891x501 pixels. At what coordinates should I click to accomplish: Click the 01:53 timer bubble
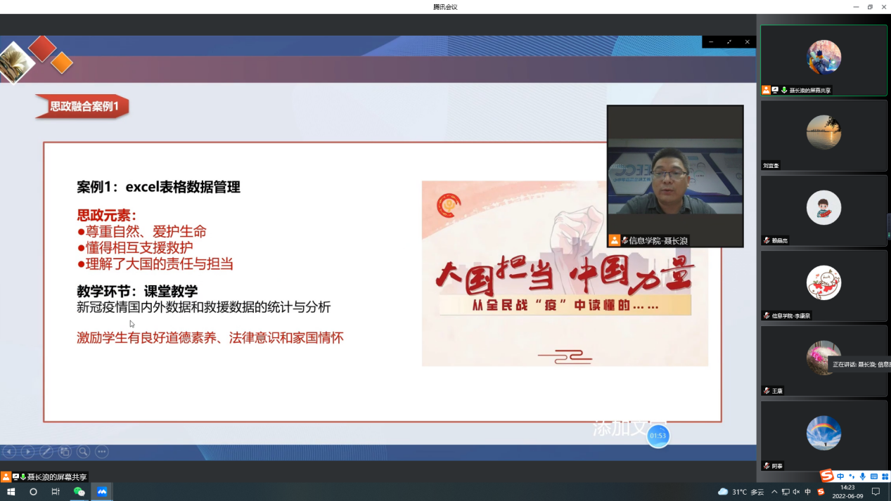(x=658, y=436)
